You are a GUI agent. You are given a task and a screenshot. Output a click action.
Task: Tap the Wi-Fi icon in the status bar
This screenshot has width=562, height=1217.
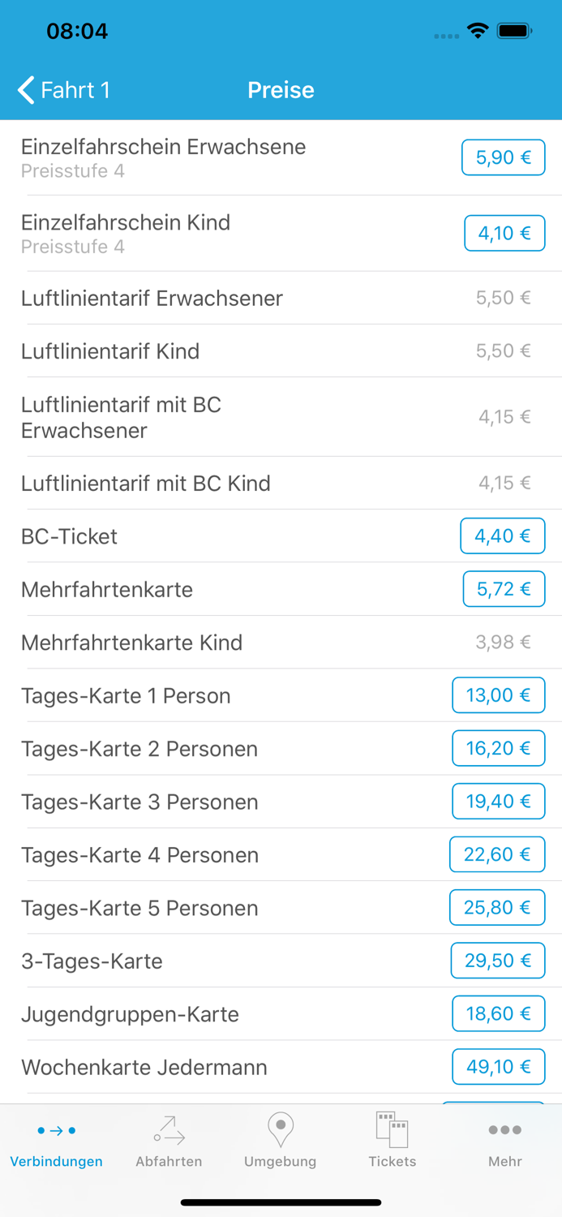click(478, 30)
